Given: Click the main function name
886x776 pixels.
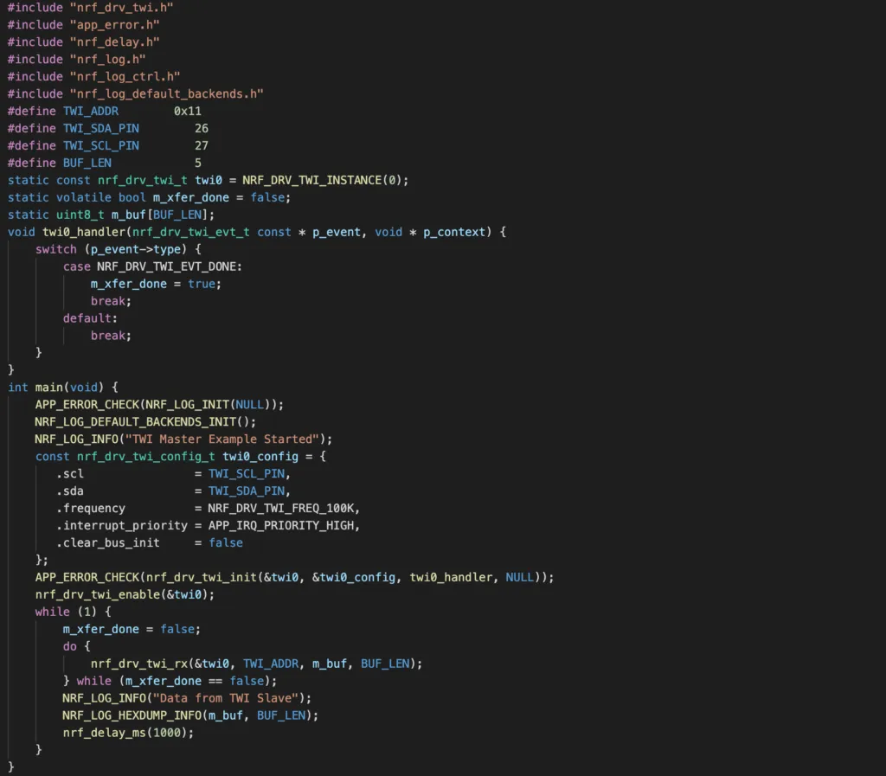Looking at the screenshot, I should point(49,387).
